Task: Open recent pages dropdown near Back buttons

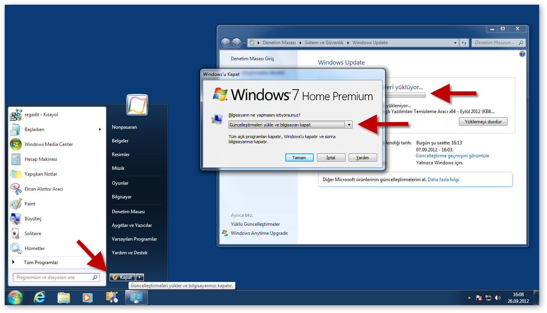Action: [x=244, y=43]
